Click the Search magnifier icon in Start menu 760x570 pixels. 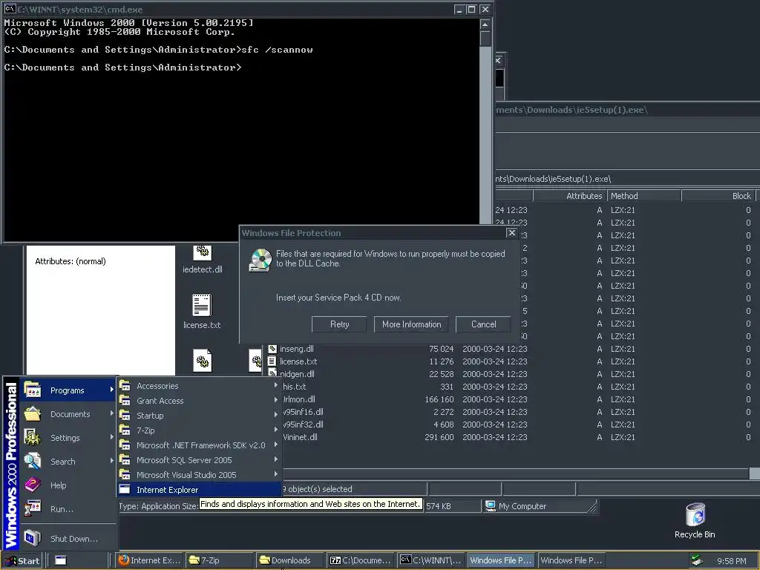pos(33,461)
